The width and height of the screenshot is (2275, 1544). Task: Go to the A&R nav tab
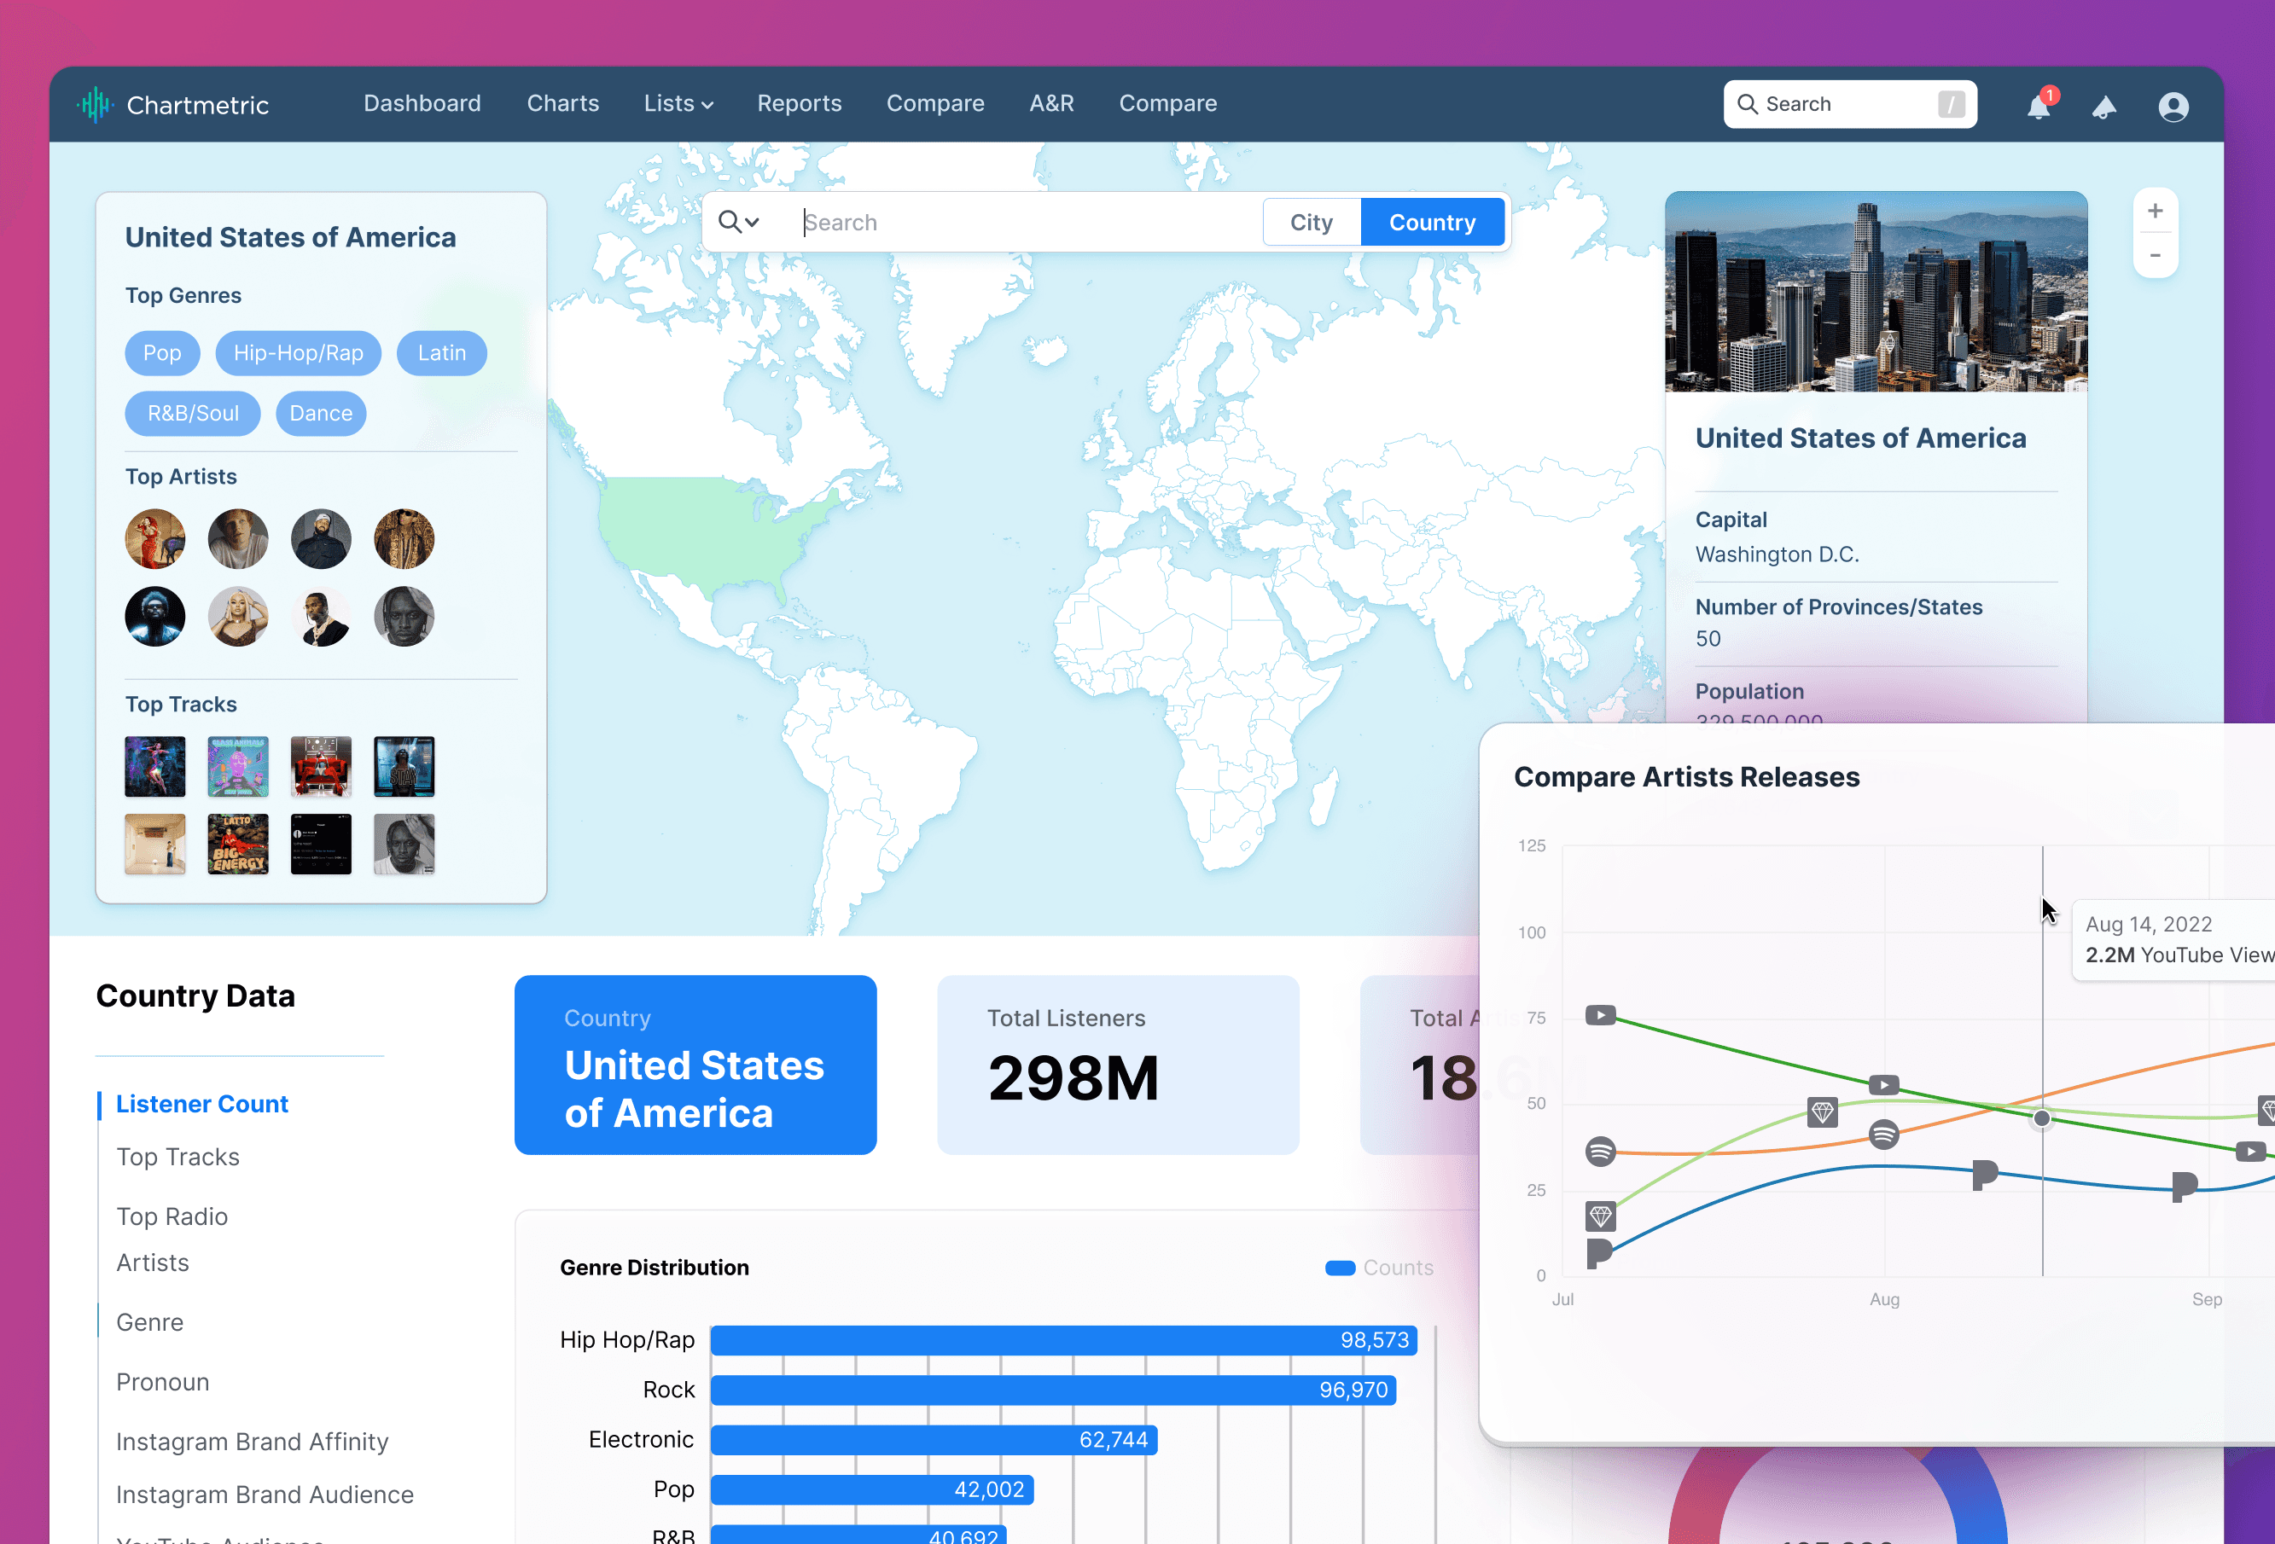point(1051,104)
